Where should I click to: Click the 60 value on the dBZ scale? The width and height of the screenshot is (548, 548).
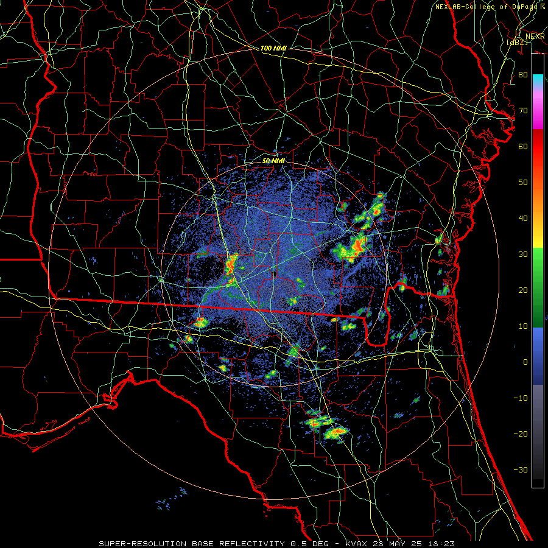523,146
